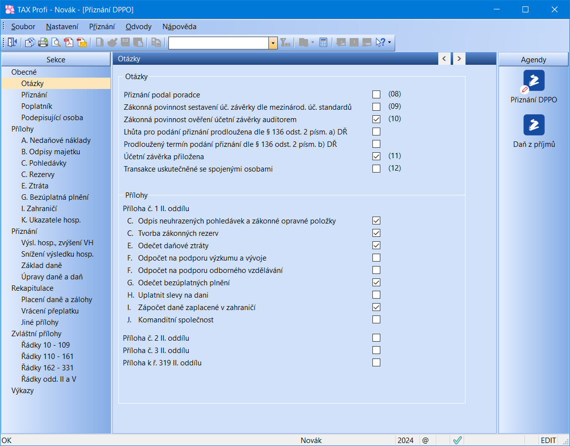570x446 pixels.
Task: Open the Odvody menu
Action: click(139, 27)
